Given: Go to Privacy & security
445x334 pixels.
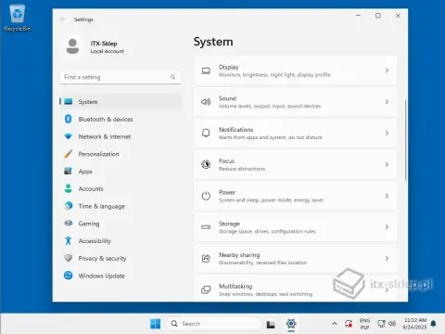Looking at the screenshot, I should (x=121, y=258).
